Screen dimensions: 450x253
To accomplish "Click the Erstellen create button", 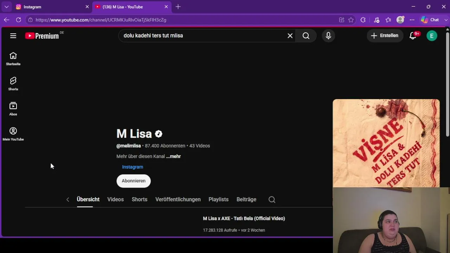I will pos(385,35).
